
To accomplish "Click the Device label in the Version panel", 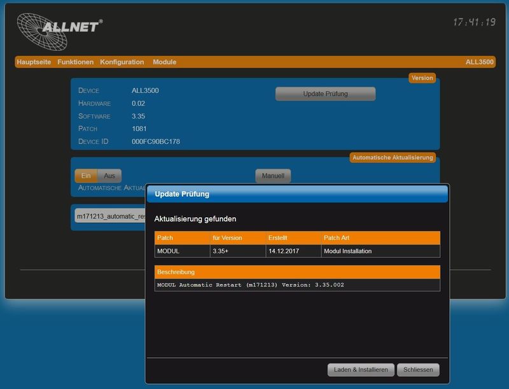I will [x=88, y=90].
